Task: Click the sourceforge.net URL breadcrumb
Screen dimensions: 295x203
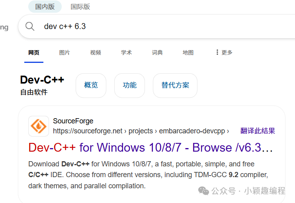Action: click(141, 131)
